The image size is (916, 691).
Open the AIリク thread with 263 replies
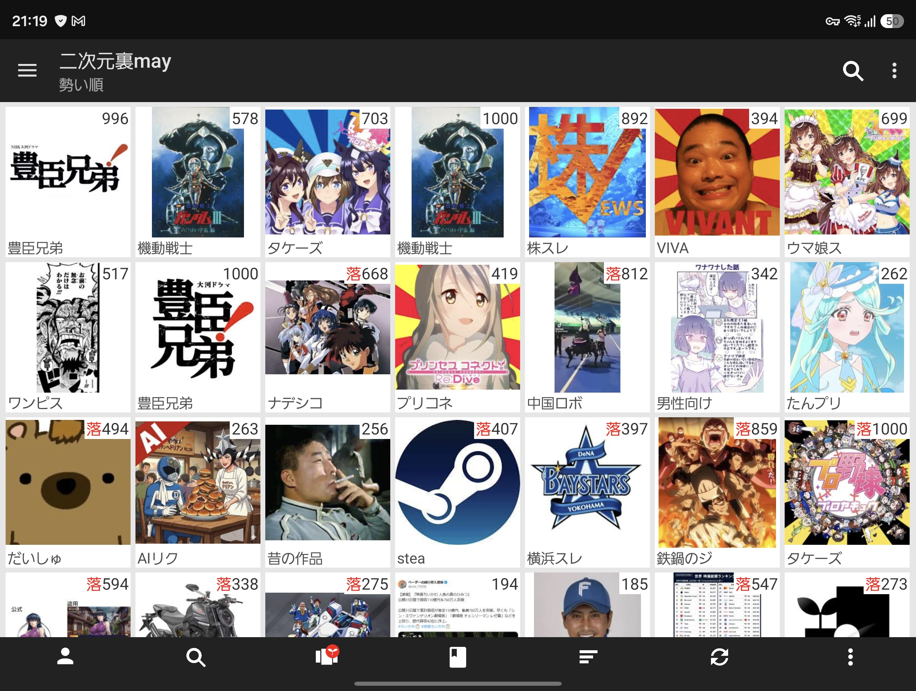click(198, 492)
